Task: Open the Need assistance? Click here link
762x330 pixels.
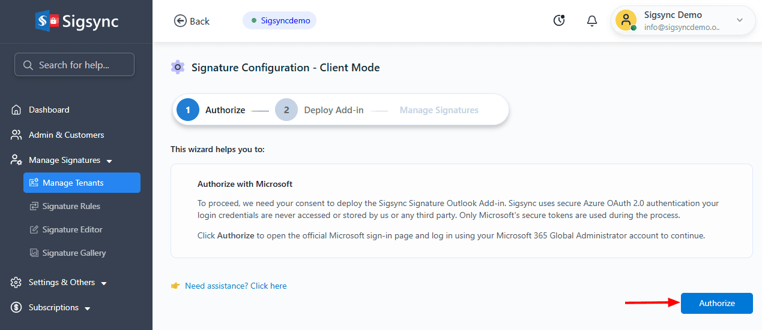Action: coord(235,286)
